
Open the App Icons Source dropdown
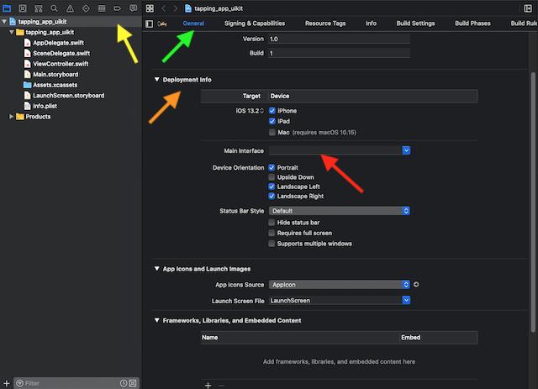pos(340,285)
